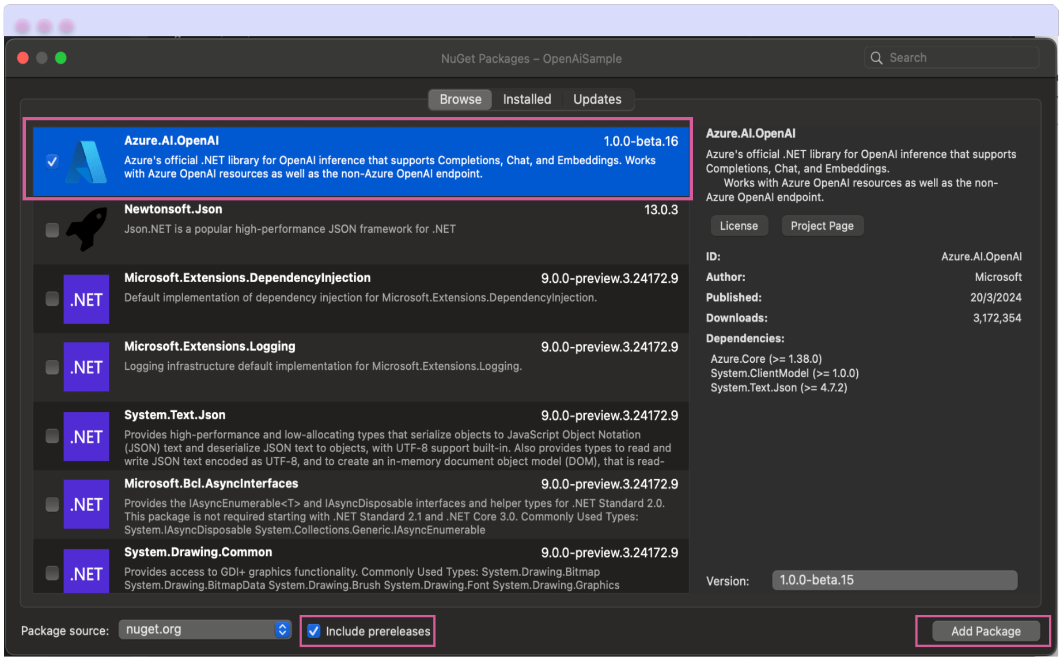Click the green zoom window button
This screenshot has width=1060, height=660.
tap(60, 58)
